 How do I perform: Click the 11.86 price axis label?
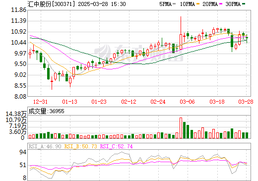click(18, 10)
